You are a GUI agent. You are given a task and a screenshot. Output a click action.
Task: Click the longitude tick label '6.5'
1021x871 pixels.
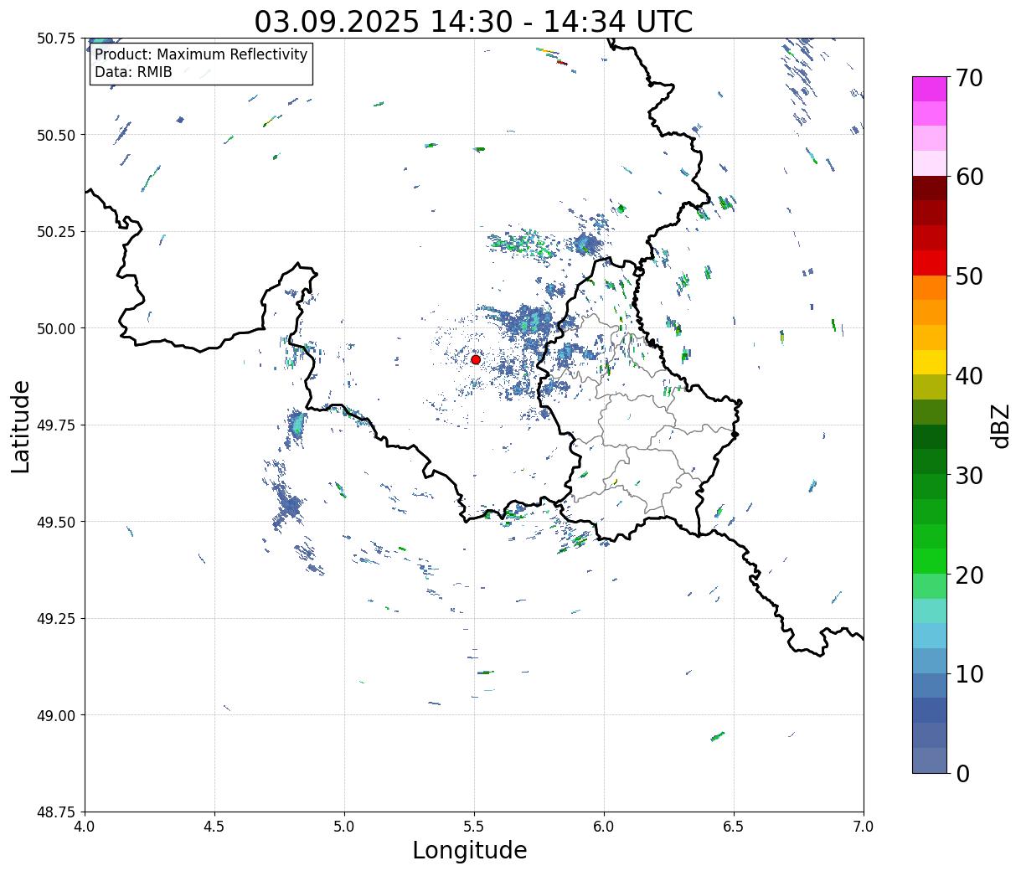click(x=734, y=827)
